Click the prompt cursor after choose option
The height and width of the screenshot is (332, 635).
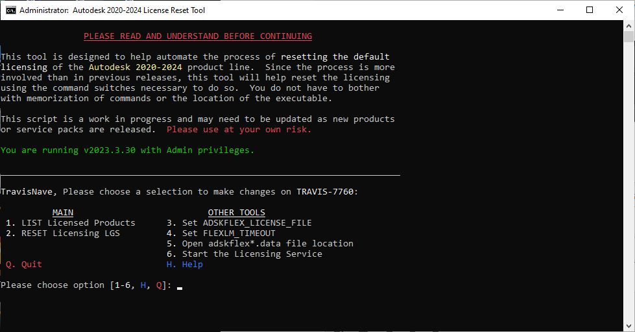[180, 286]
